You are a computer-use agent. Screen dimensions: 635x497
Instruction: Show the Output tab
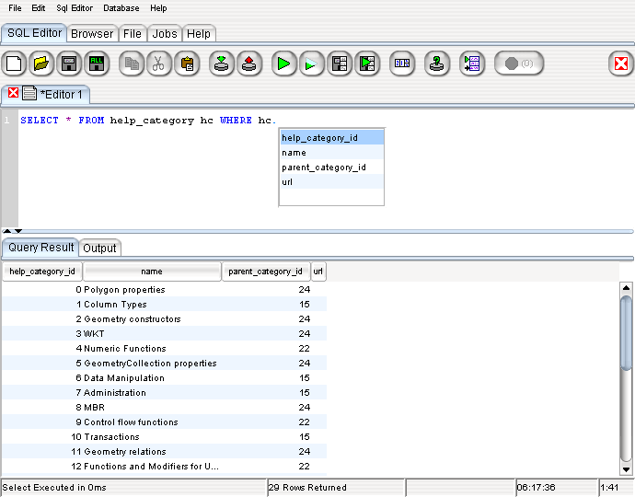click(99, 248)
